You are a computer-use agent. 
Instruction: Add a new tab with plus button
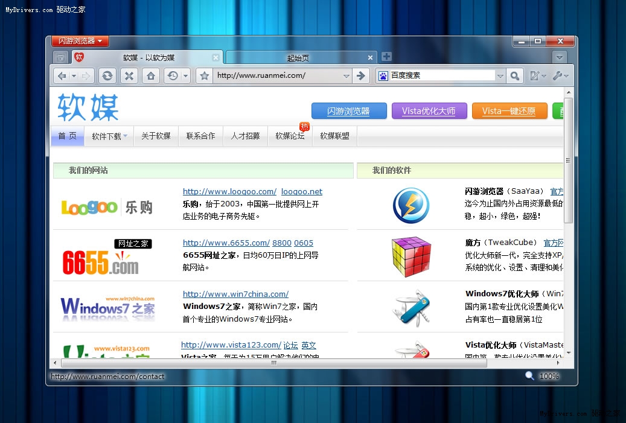tap(386, 57)
